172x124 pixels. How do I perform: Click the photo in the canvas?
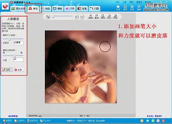point(81,67)
